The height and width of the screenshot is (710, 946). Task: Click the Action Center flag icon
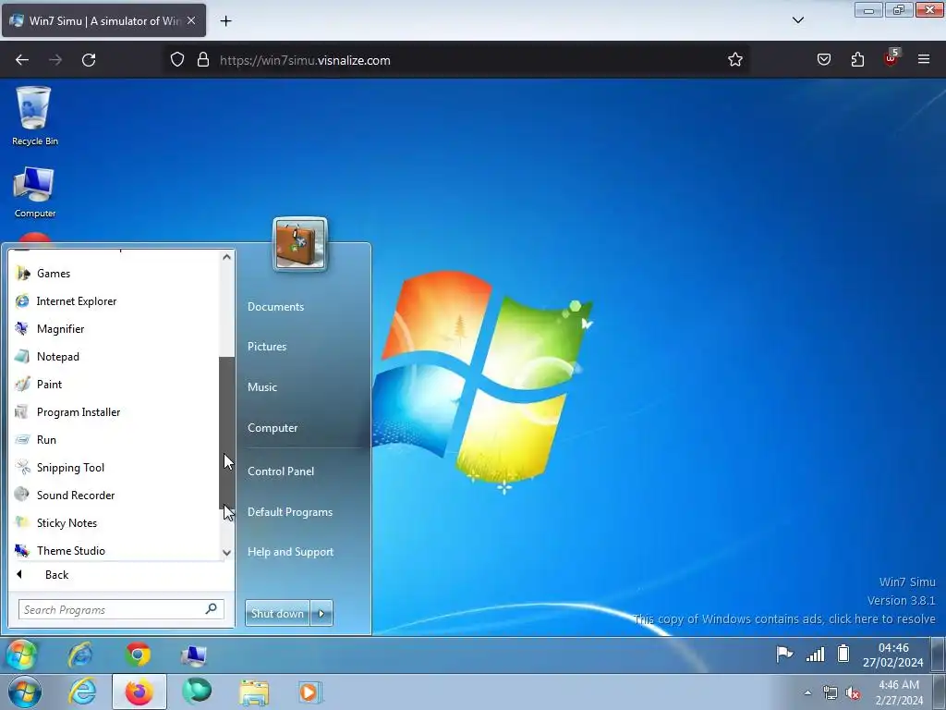click(784, 654)
